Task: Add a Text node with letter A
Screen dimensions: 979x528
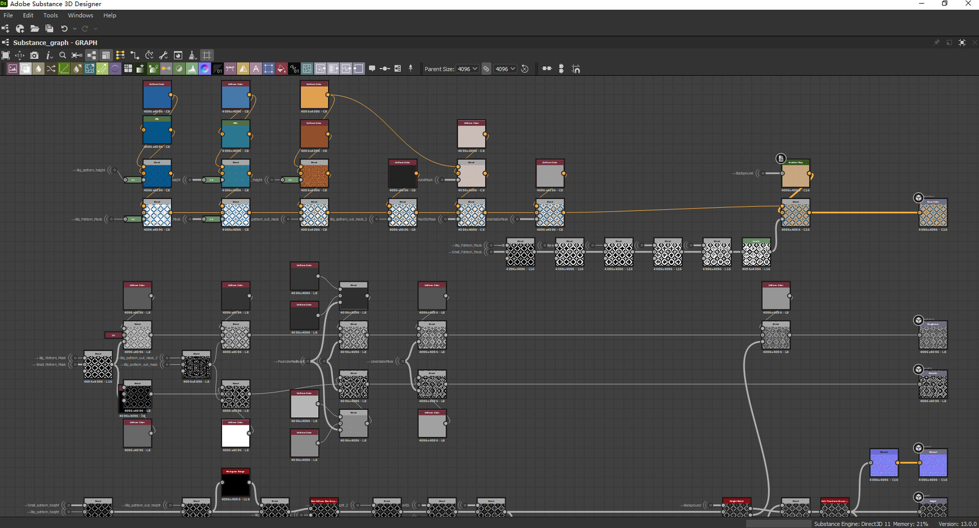Action: pos(256,69)
